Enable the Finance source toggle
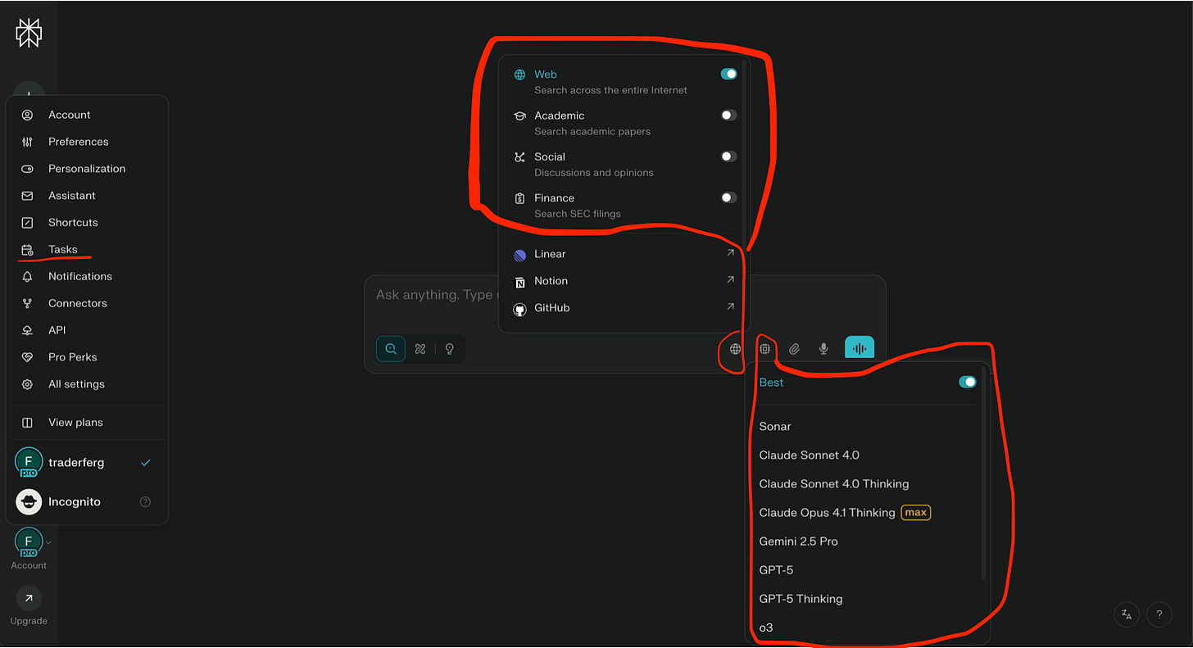This screenshot has height=648, width=1193. pyautogui.click(x=728, y=197)
